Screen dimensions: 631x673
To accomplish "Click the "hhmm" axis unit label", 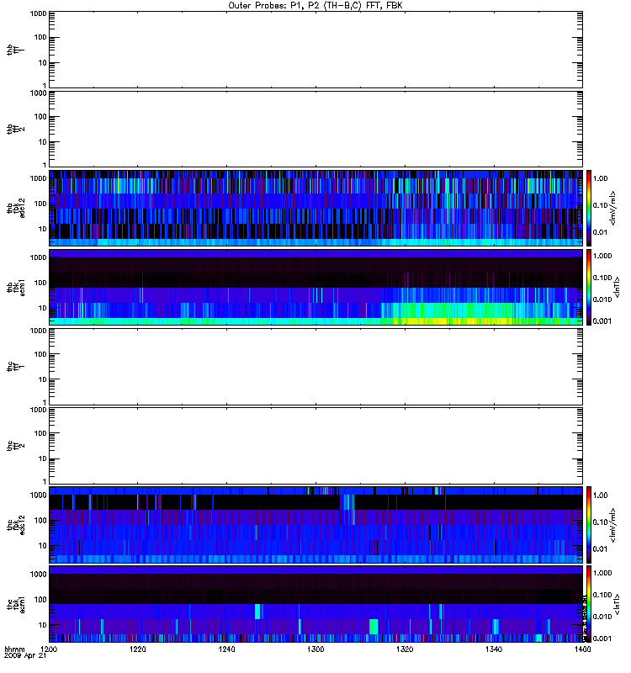I will (14, 649).
